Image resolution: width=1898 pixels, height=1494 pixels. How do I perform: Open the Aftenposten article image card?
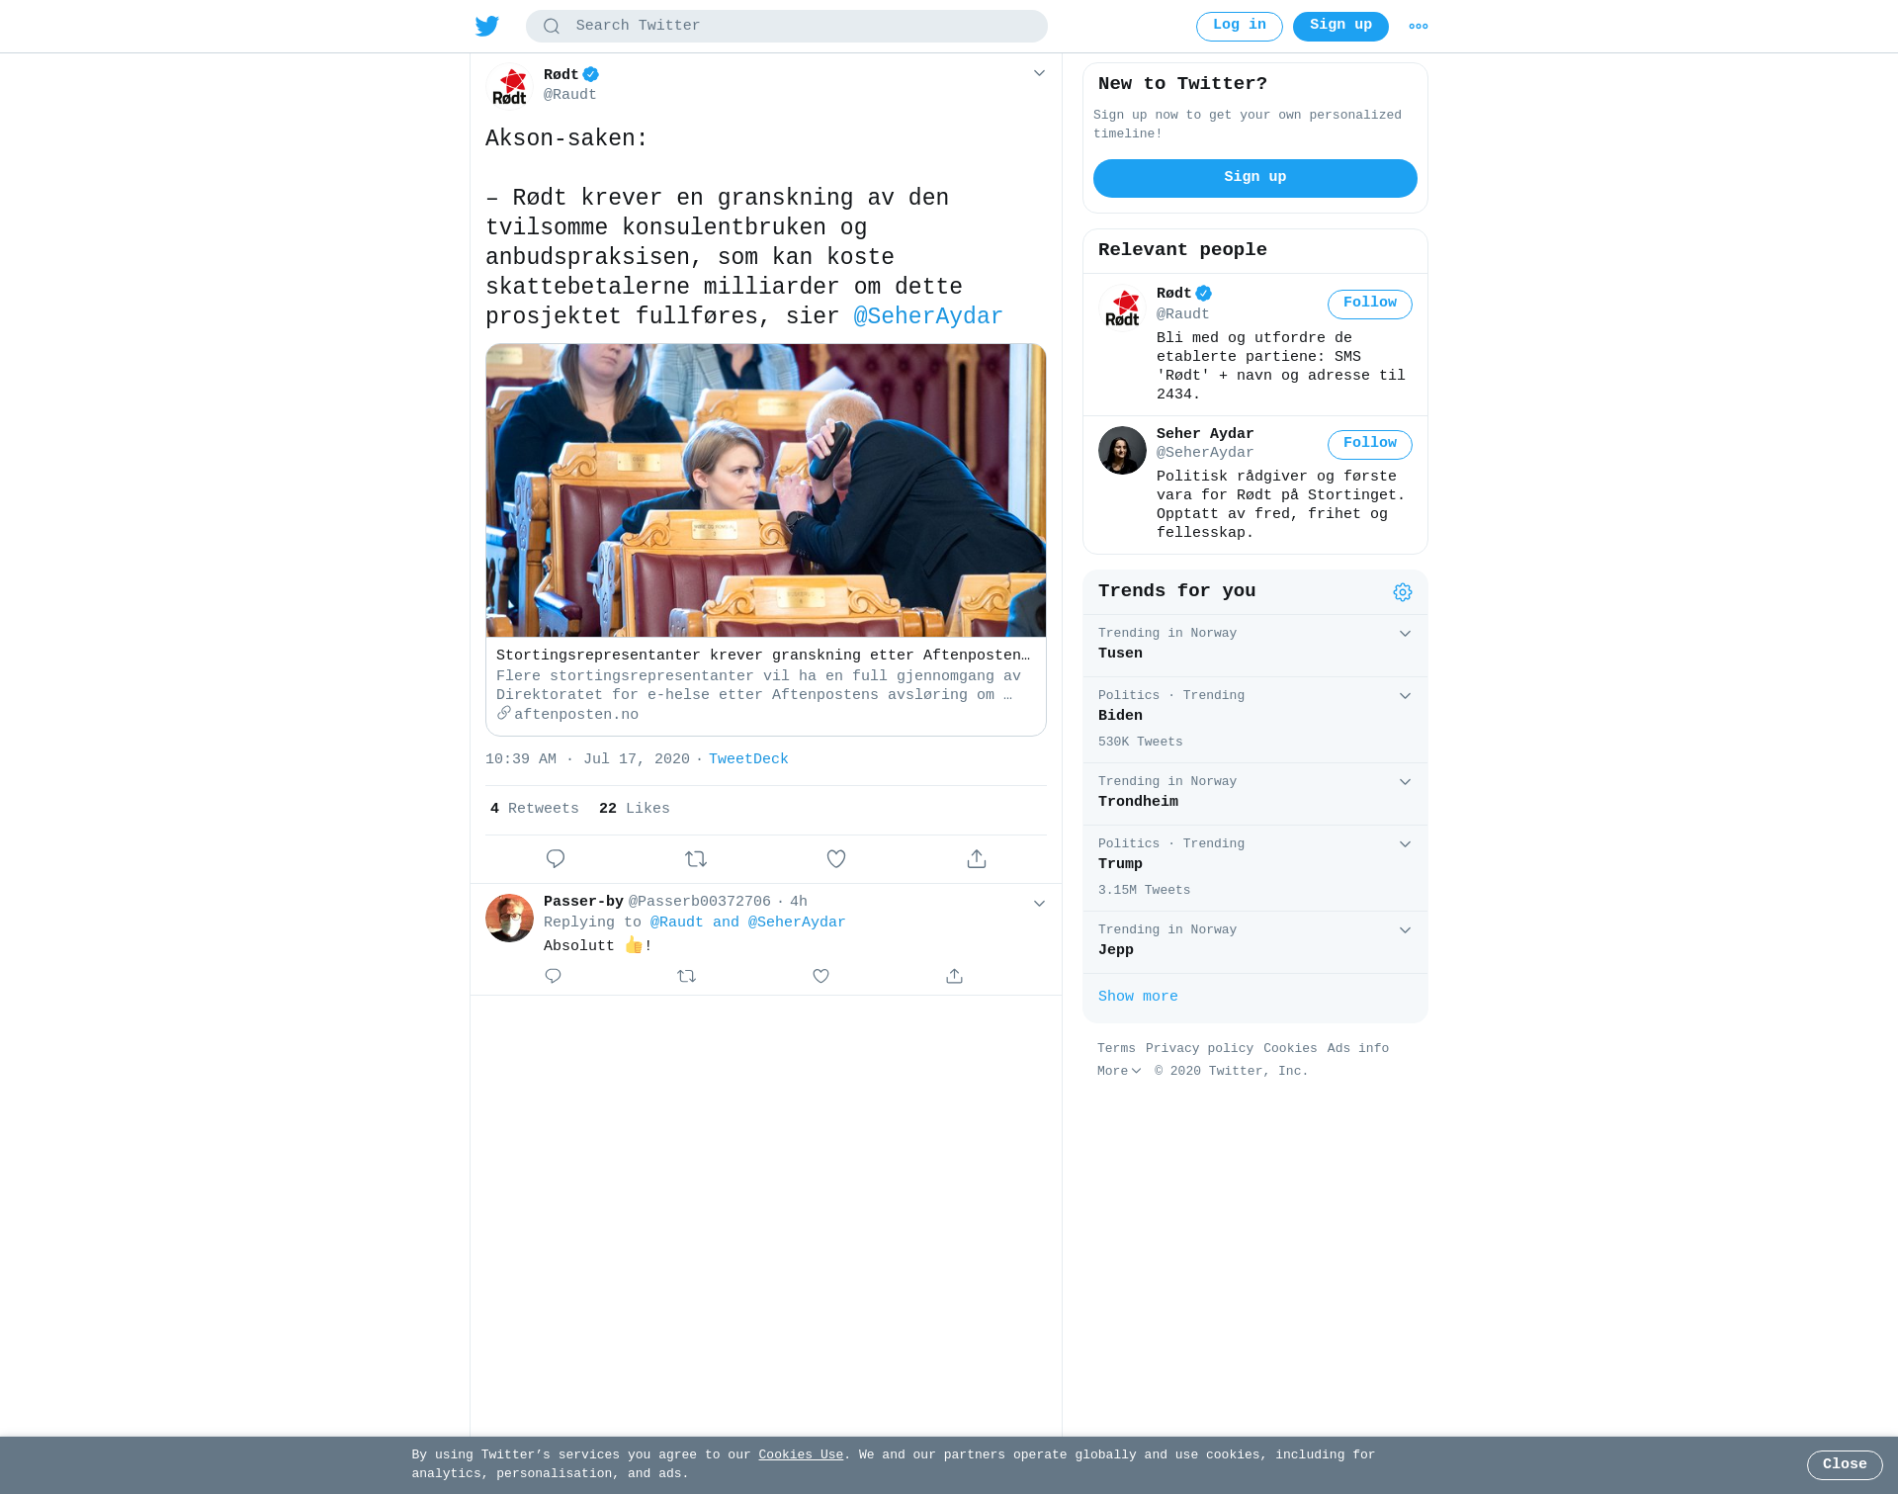[766, 490]
